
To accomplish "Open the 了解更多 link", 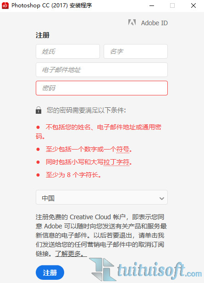I will pyautogui.click(x=71, y=254).
